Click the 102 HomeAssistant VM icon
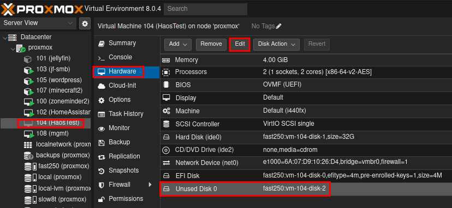Screen dimensions: 452x208 tap(29, 113)
